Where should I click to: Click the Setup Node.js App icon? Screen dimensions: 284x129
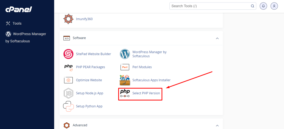[x=68, y=93]
